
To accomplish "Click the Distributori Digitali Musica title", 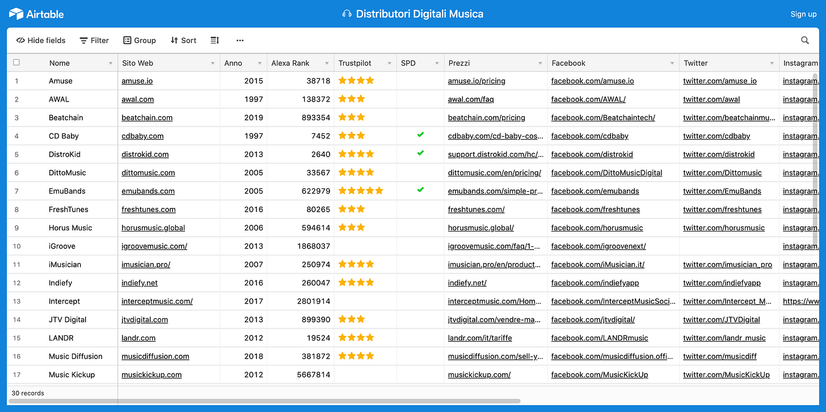I will pyautogui.click(x=420, y=14).
